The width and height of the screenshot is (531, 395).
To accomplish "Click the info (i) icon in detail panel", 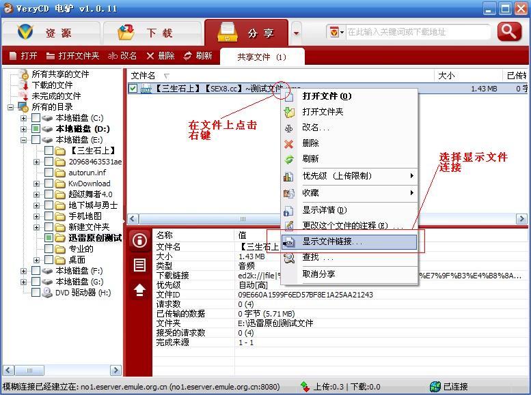I will click(139, 241).
